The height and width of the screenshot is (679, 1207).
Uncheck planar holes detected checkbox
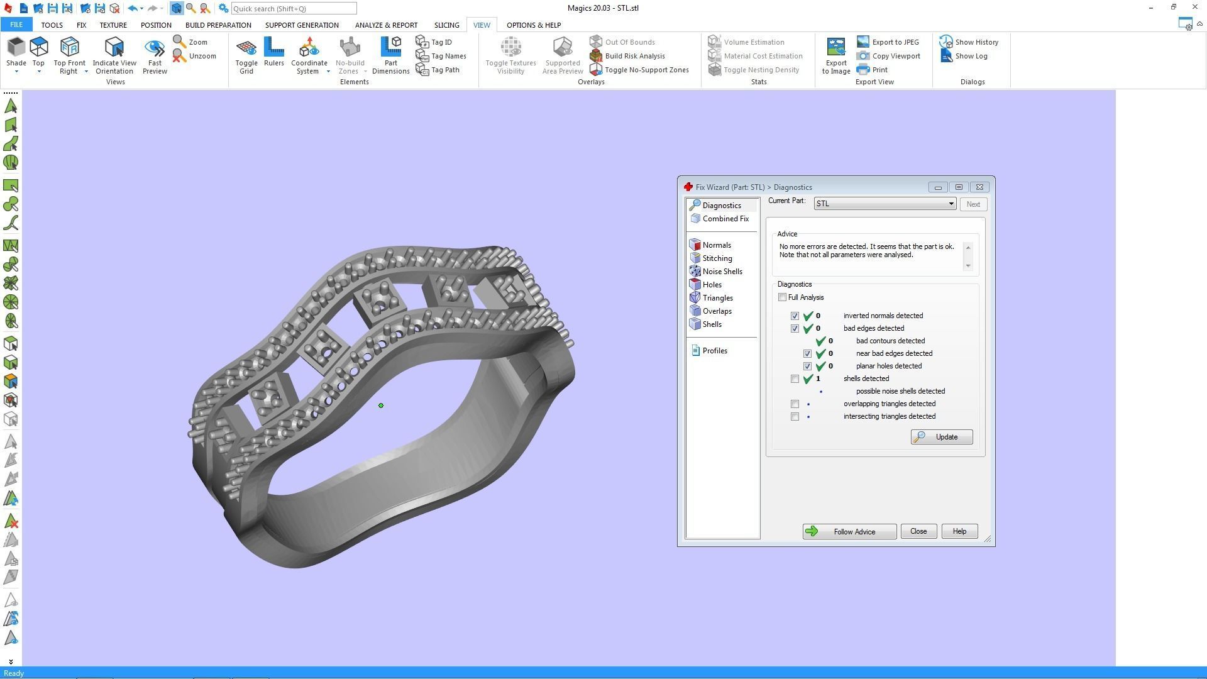(807, 367)
